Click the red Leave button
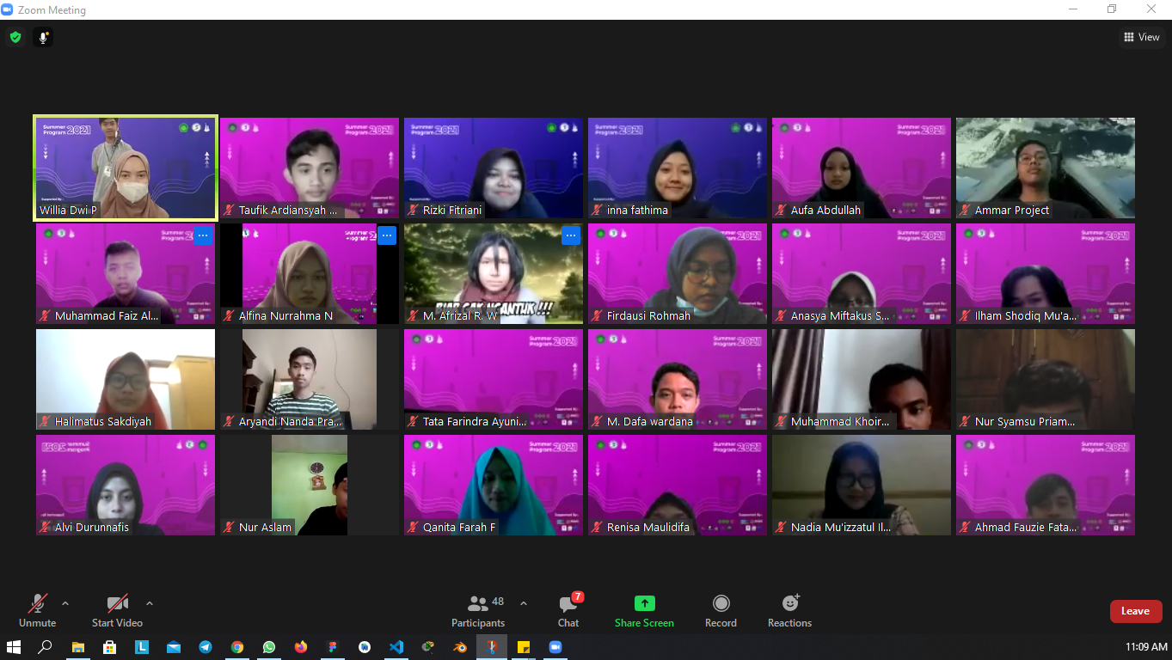 click(x=1135, y=611)
